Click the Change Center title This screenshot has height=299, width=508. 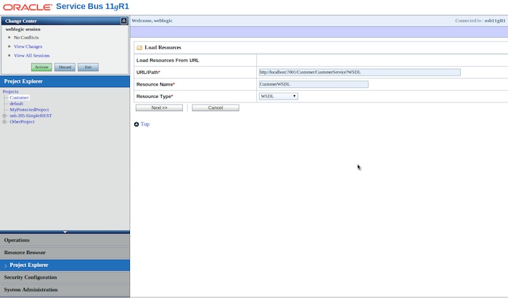[x=21, y=21]
